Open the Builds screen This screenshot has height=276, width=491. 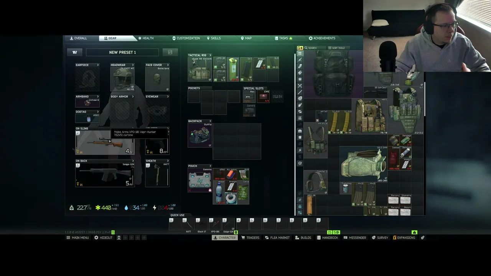(x=303, y=238)
